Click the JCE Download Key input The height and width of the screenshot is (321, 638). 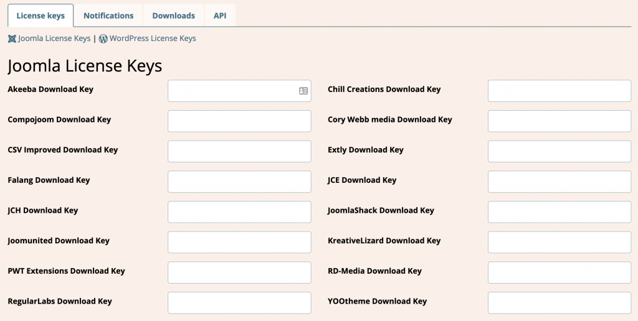pos(559,182)
